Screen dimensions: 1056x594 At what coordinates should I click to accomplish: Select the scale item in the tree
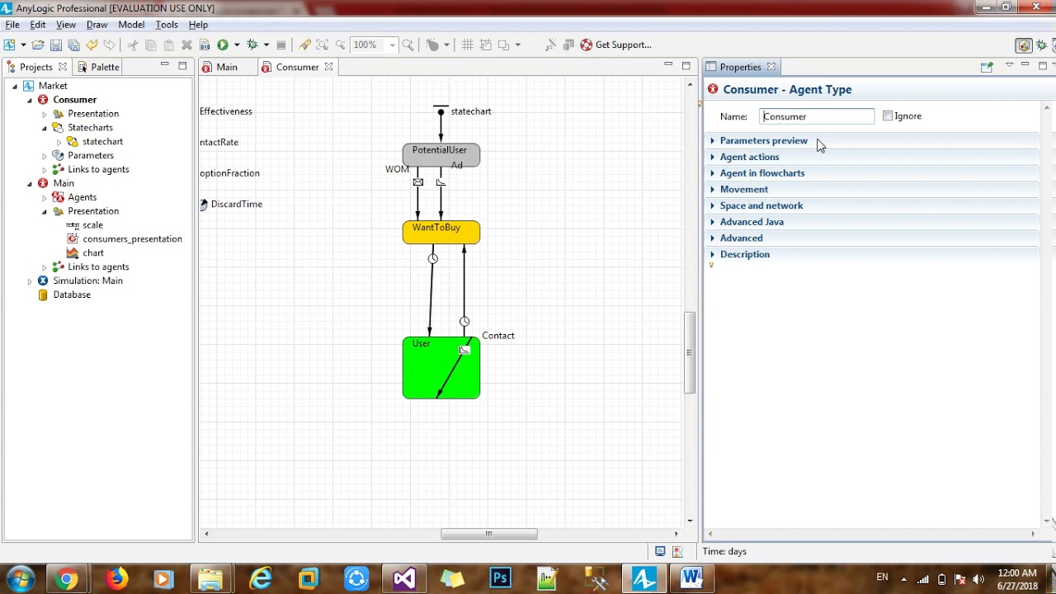click(92, 225)
